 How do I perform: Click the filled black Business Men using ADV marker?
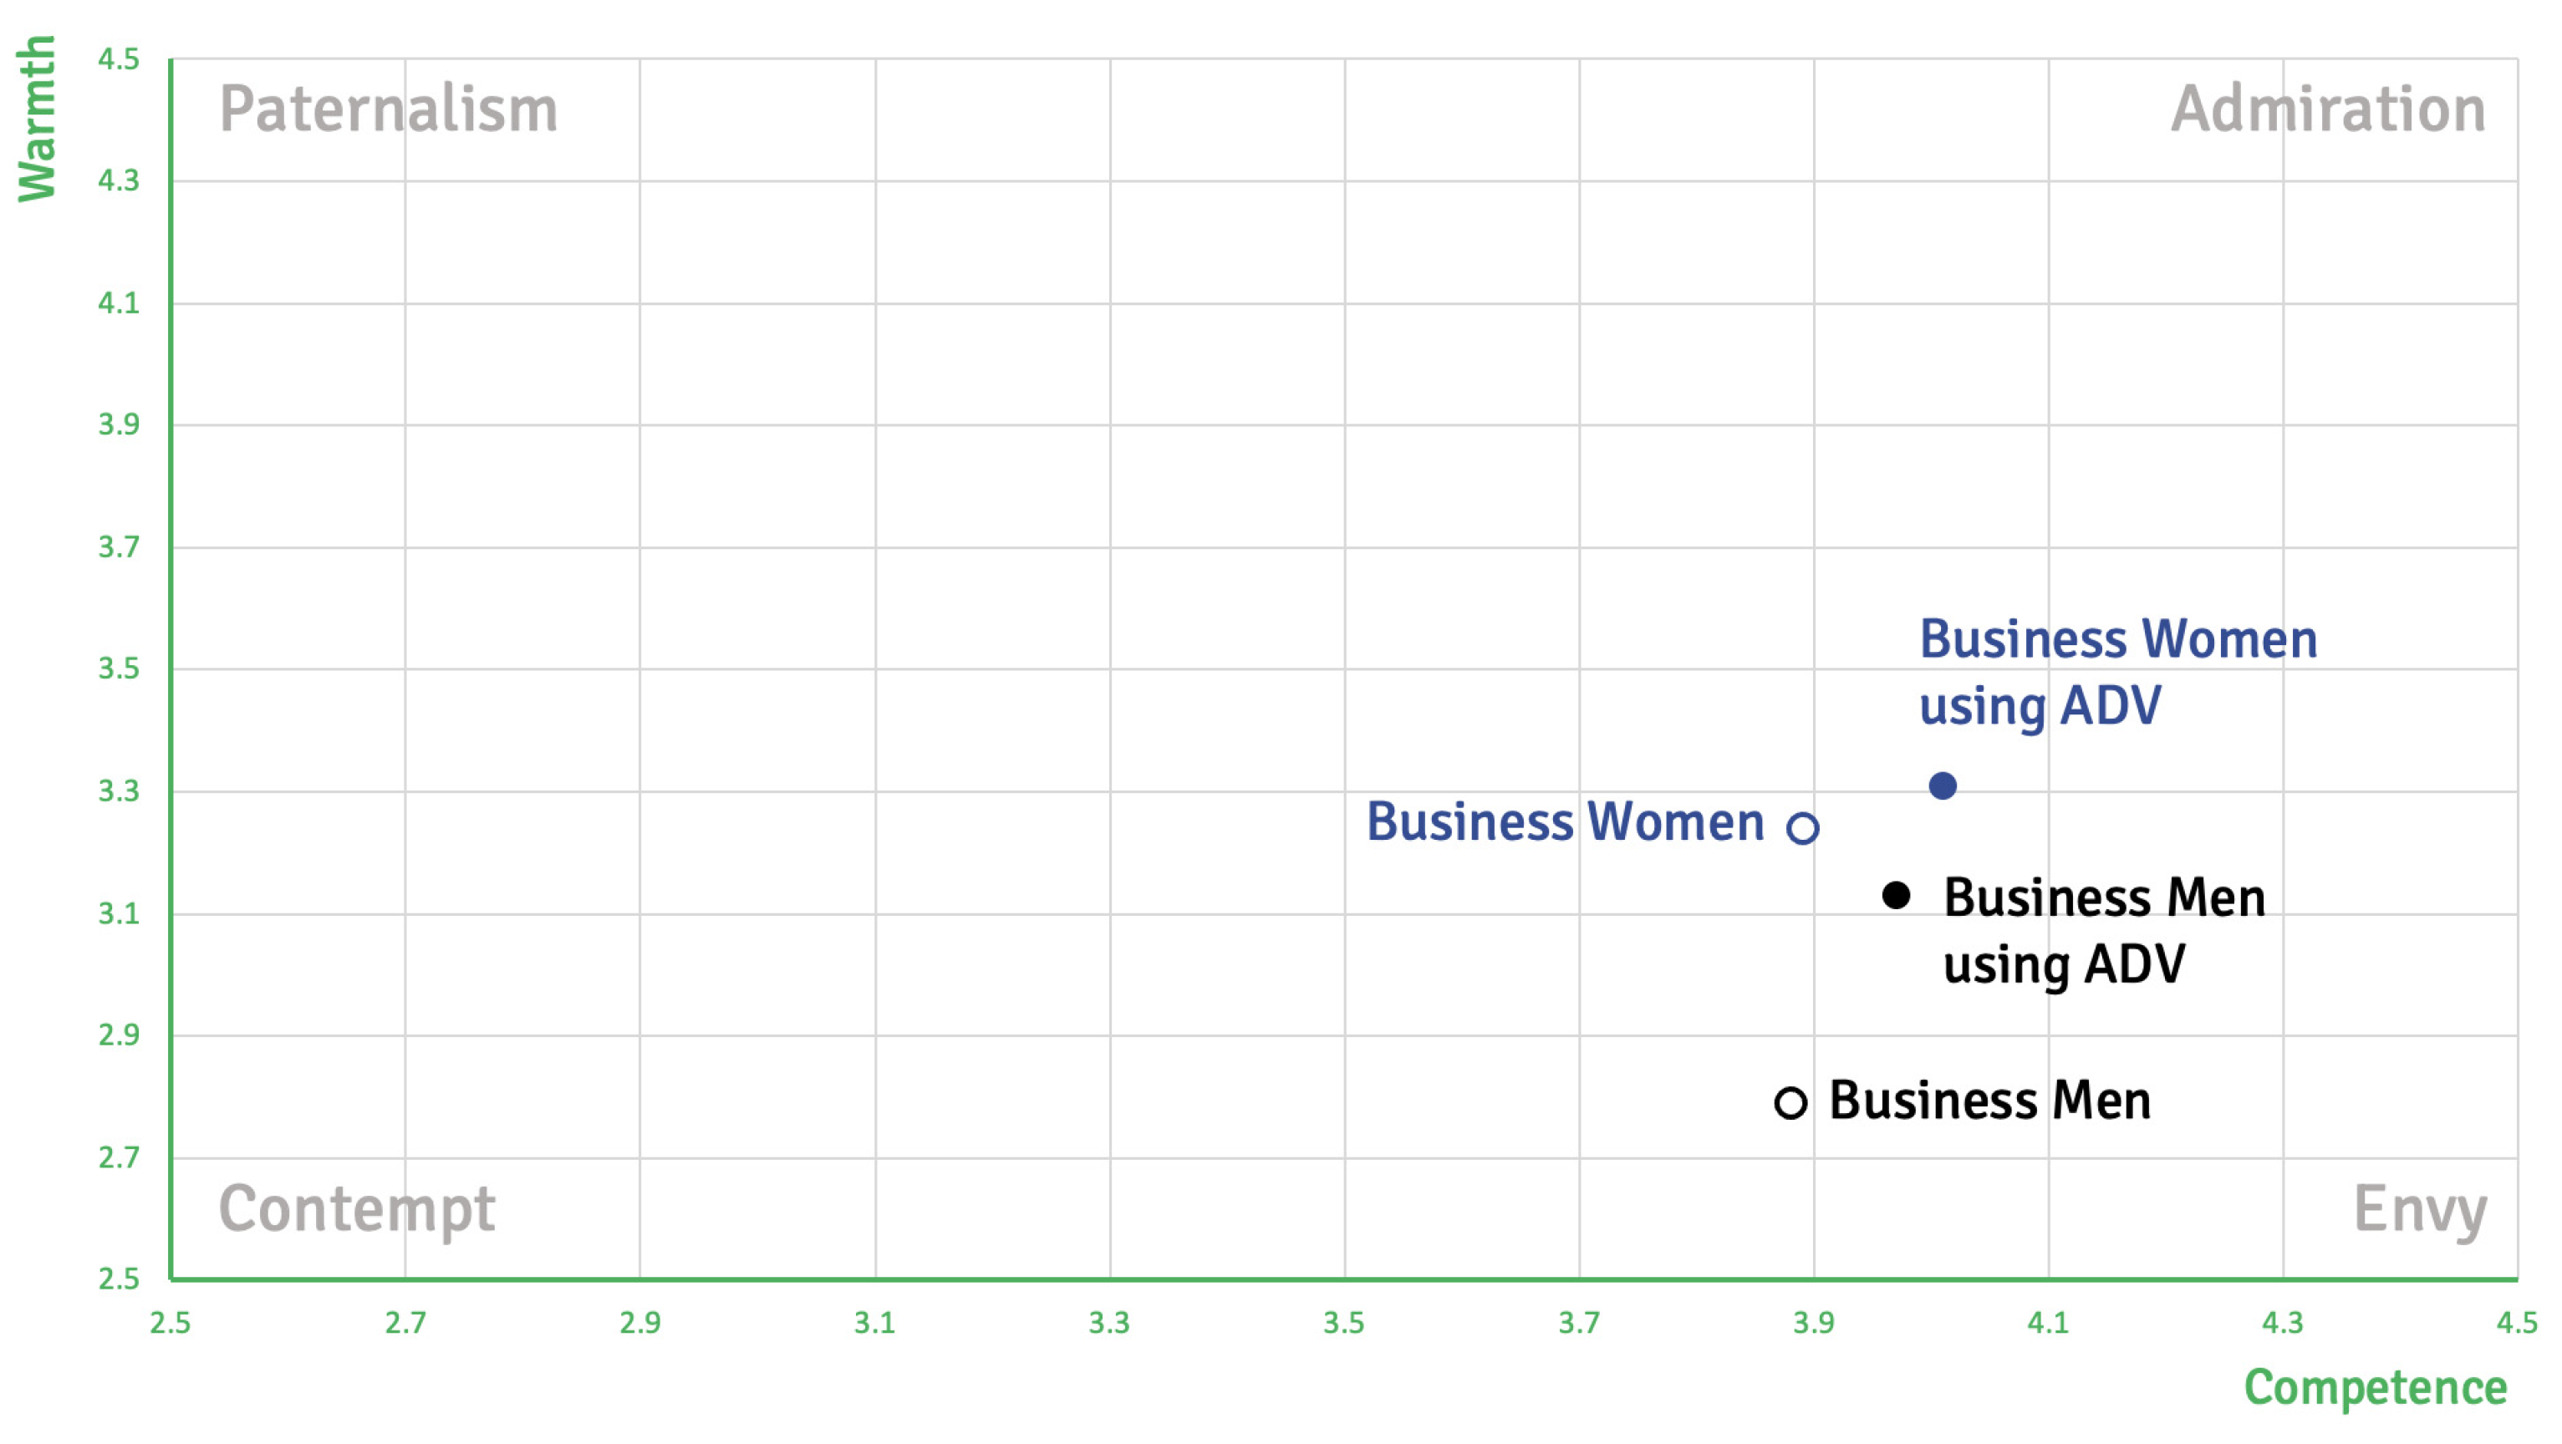tap(1896, 895)
